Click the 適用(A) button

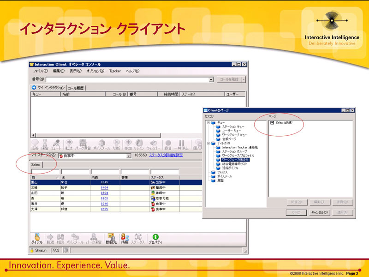[342, 212]
